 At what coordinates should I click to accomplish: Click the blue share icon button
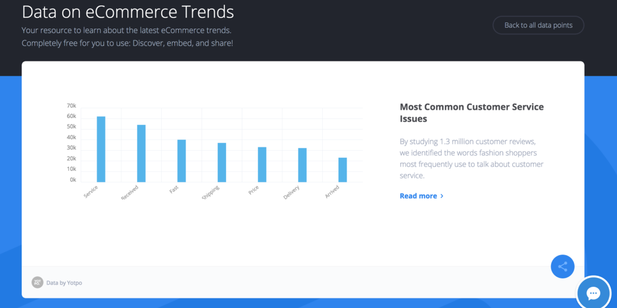pos(562,266)
